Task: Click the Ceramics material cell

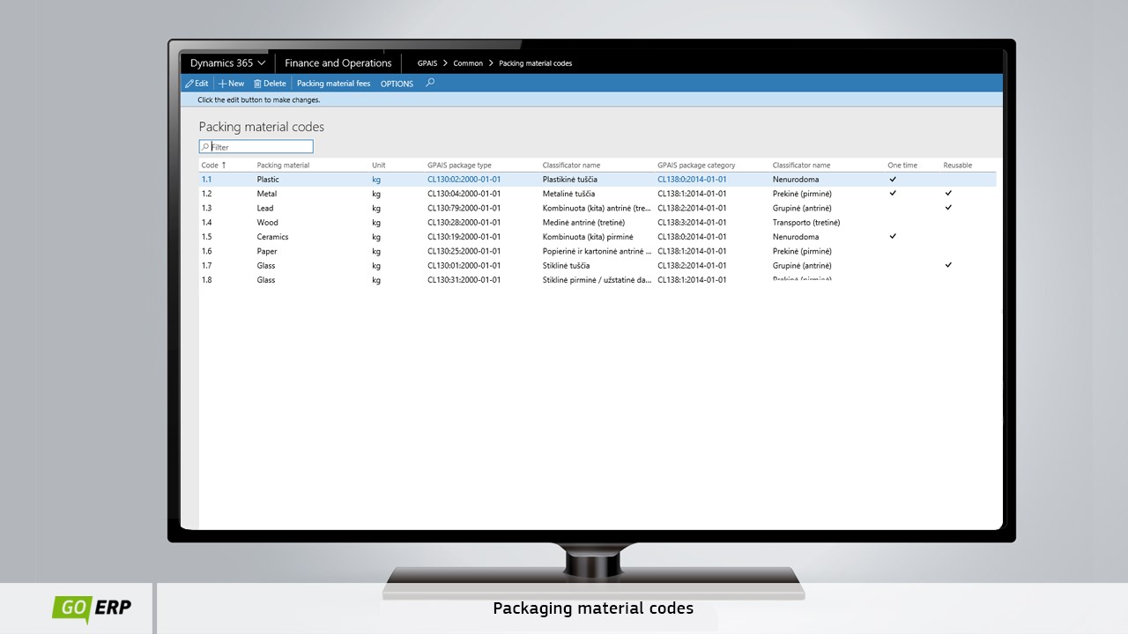Action: pyautogui.click(x=272, y=237)
